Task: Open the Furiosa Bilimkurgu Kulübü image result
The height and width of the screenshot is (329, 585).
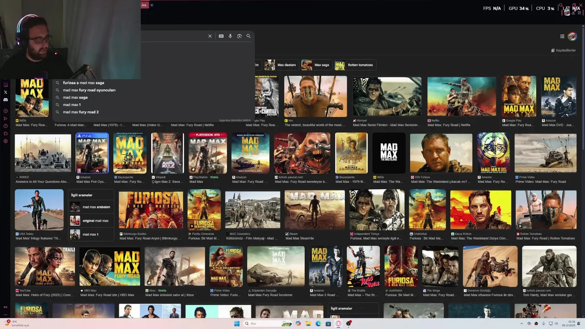Action: tap(151, 210)
